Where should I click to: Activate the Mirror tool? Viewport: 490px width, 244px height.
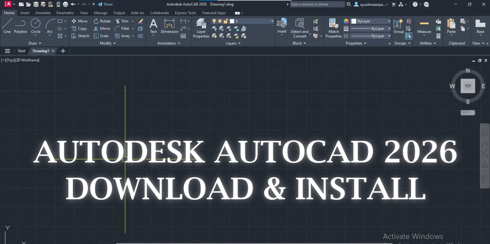(x=102, y=29)
